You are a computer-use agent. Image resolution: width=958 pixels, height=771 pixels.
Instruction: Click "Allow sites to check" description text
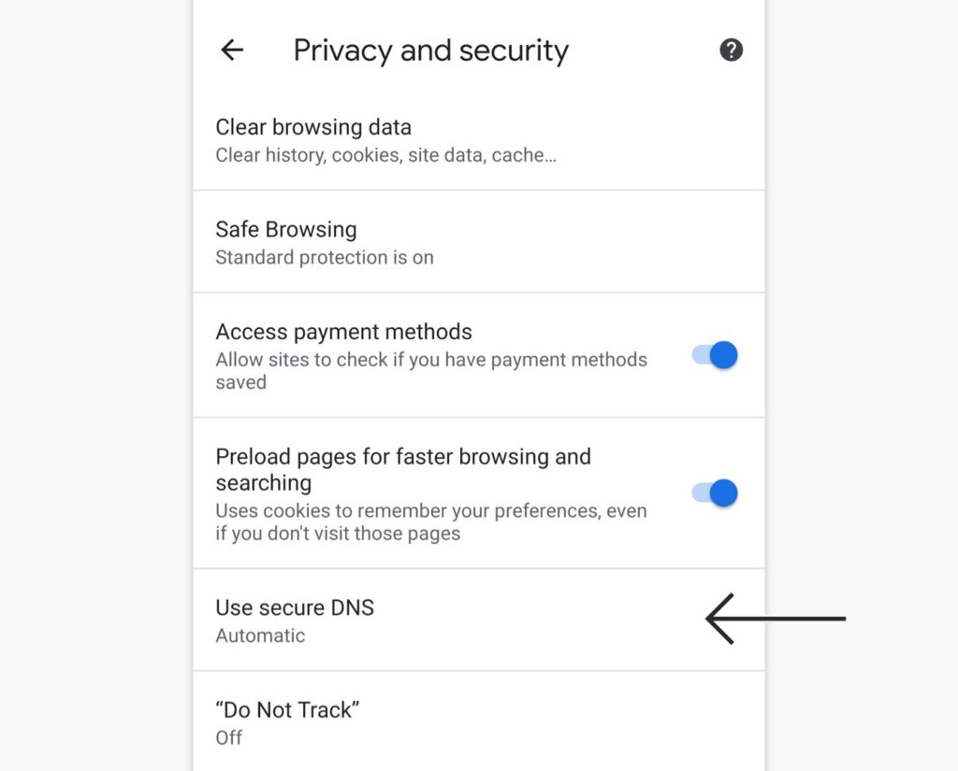430,360
